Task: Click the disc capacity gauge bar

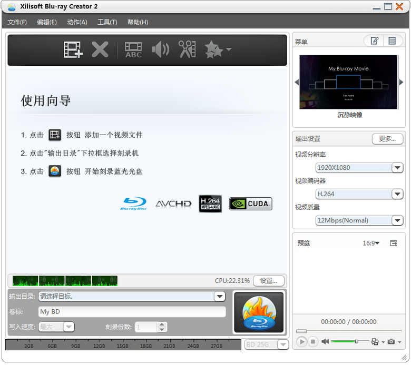Action: pyautogui.click(x=123, y=344)
